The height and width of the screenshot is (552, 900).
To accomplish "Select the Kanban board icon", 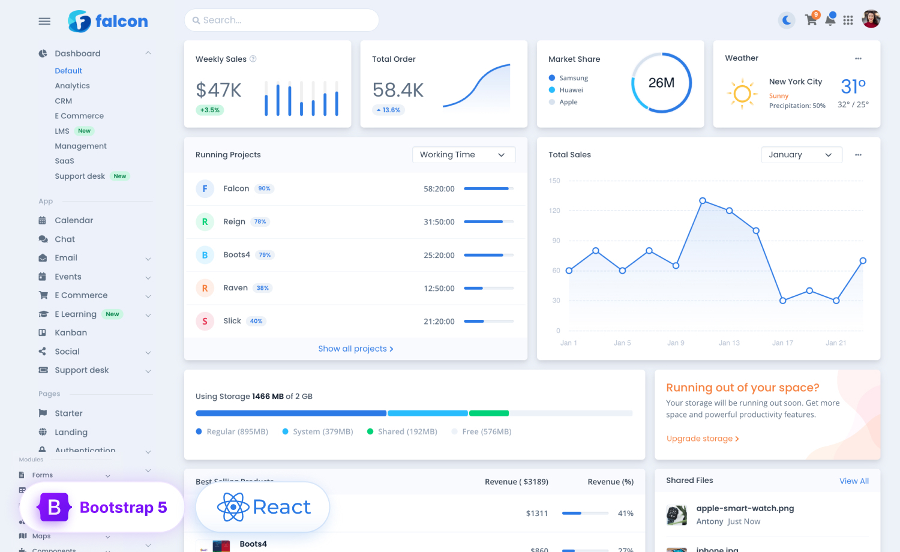I will point(43,332).
